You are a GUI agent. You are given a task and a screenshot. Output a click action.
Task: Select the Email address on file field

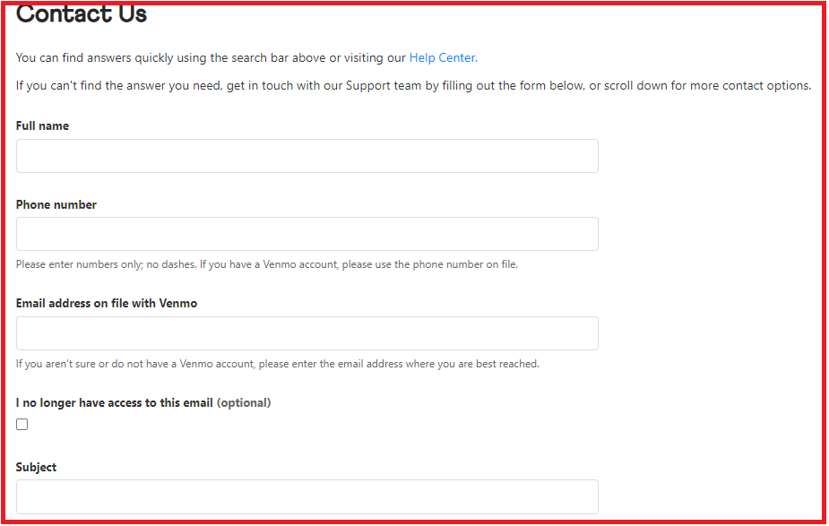[x=307, y=333]
